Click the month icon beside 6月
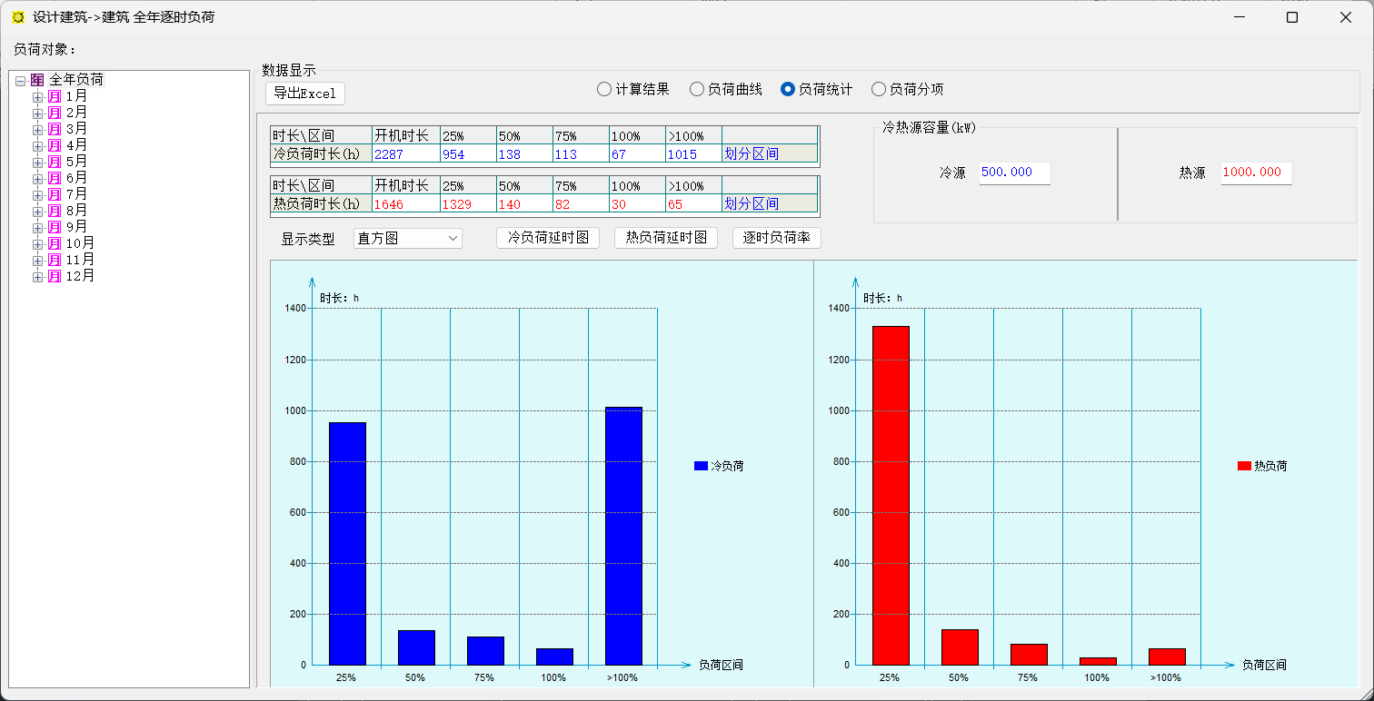Screen dimensions: 1374x701 pyautogui.click(x=55, y=178)
